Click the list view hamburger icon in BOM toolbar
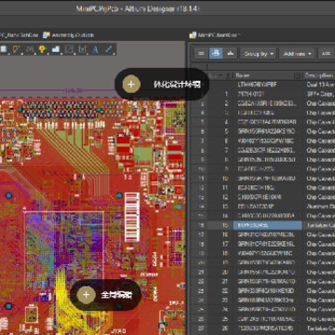335x335 pixels. (x=201, y=53)
